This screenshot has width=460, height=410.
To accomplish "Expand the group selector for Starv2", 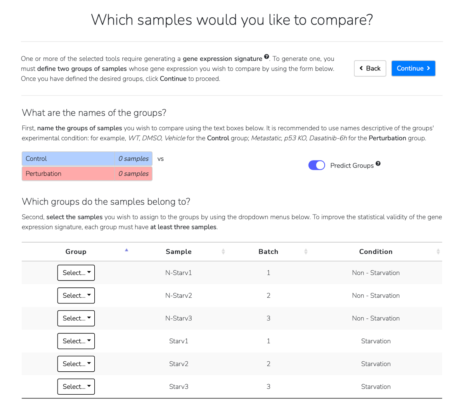I will tap(76, 364).
